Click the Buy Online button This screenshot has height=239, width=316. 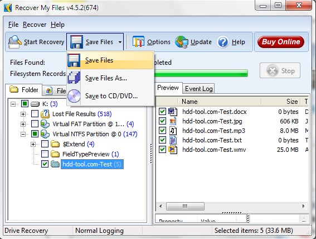(281, 42)
